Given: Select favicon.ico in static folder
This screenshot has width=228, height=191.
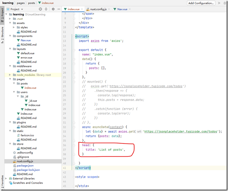Looking at the screenshot, I should (x=27, y=135).
